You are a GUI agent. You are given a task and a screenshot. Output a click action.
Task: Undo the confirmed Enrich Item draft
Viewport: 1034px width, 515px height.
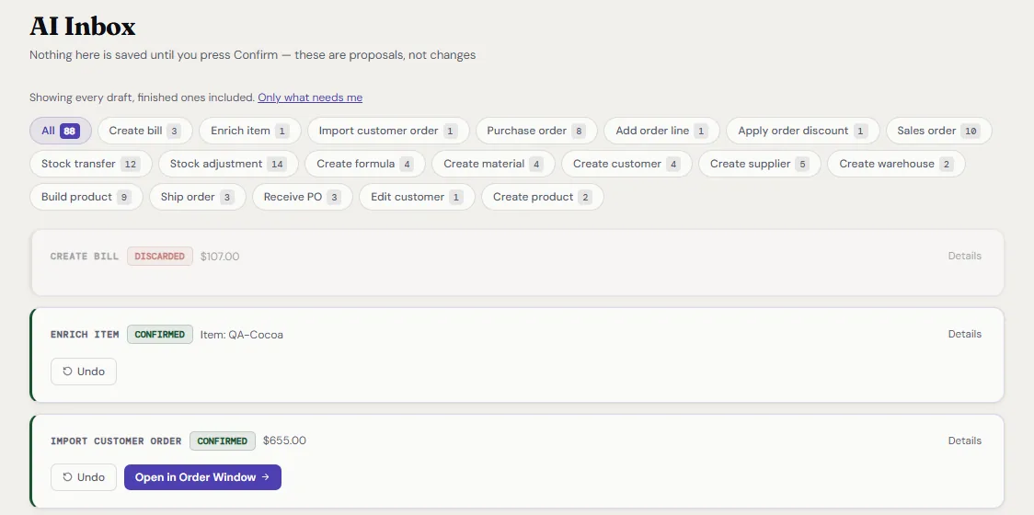(x=84, y=372)
